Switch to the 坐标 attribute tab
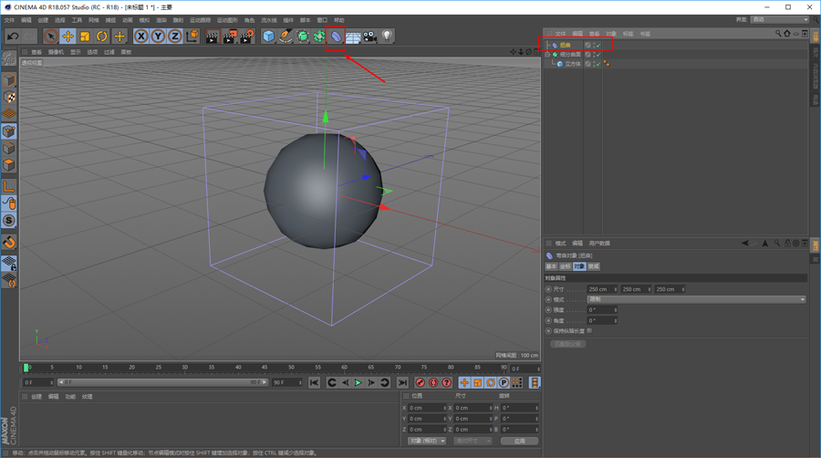The image size is (821, 458). 565,266
